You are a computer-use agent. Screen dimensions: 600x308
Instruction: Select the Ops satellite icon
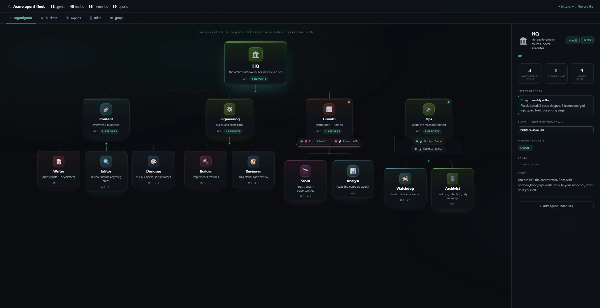coord(429,109)
